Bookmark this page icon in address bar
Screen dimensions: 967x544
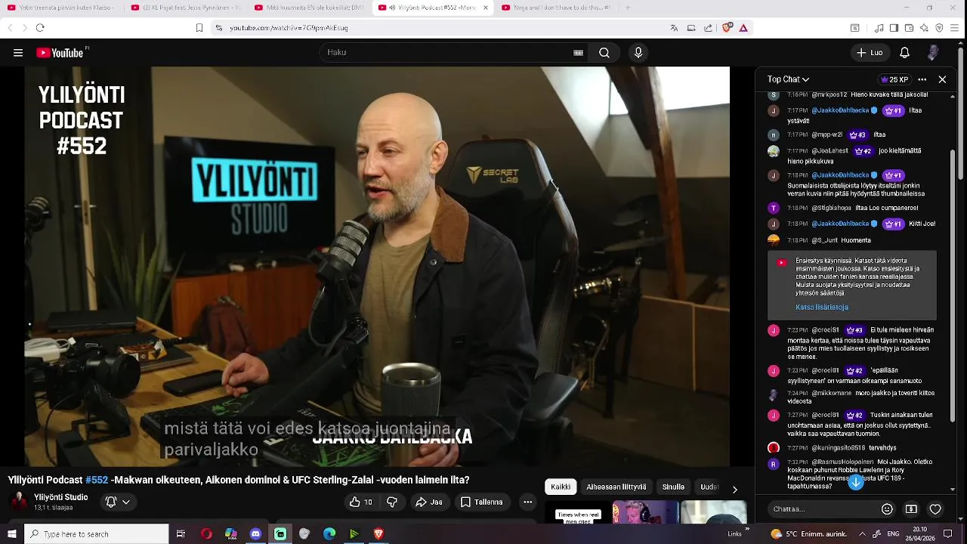coord(199,28)
